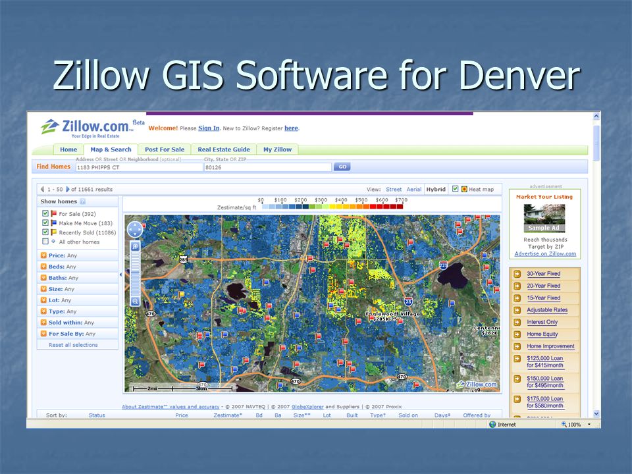The image size is (632, 474).
Task: Click the red For Sale flag legend icon
Action: pyautogui.click(x=53, y=213)
